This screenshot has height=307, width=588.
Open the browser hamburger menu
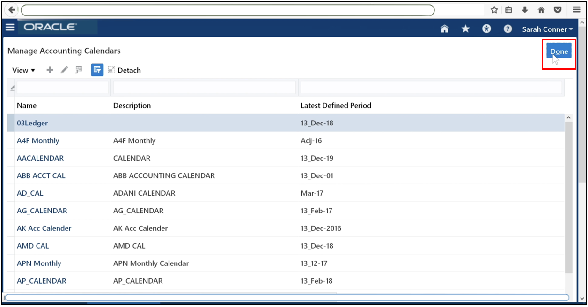576,9
